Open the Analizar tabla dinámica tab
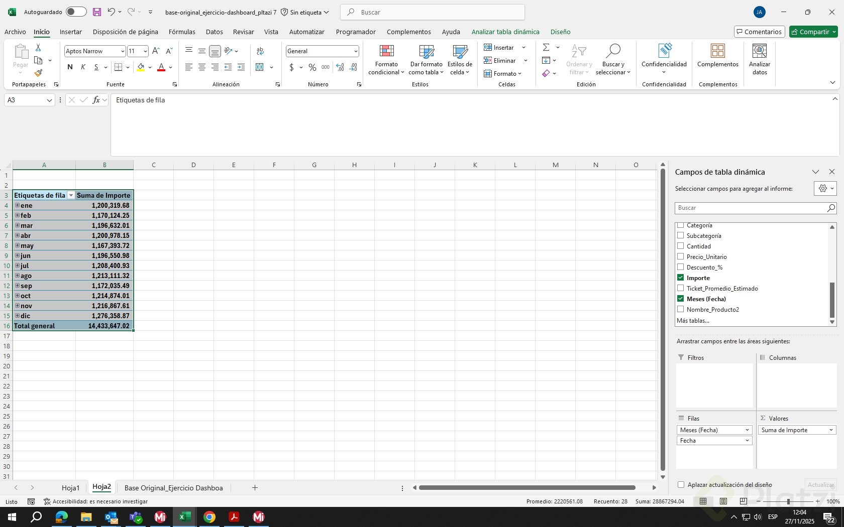The width and height of the screenshot is (844, 527). tap(505, 32)
